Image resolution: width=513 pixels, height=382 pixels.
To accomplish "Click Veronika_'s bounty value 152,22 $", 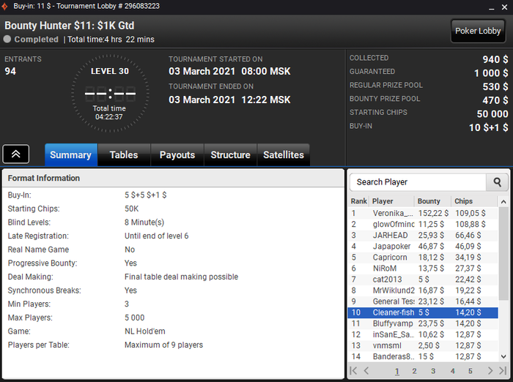I will 433,214.
